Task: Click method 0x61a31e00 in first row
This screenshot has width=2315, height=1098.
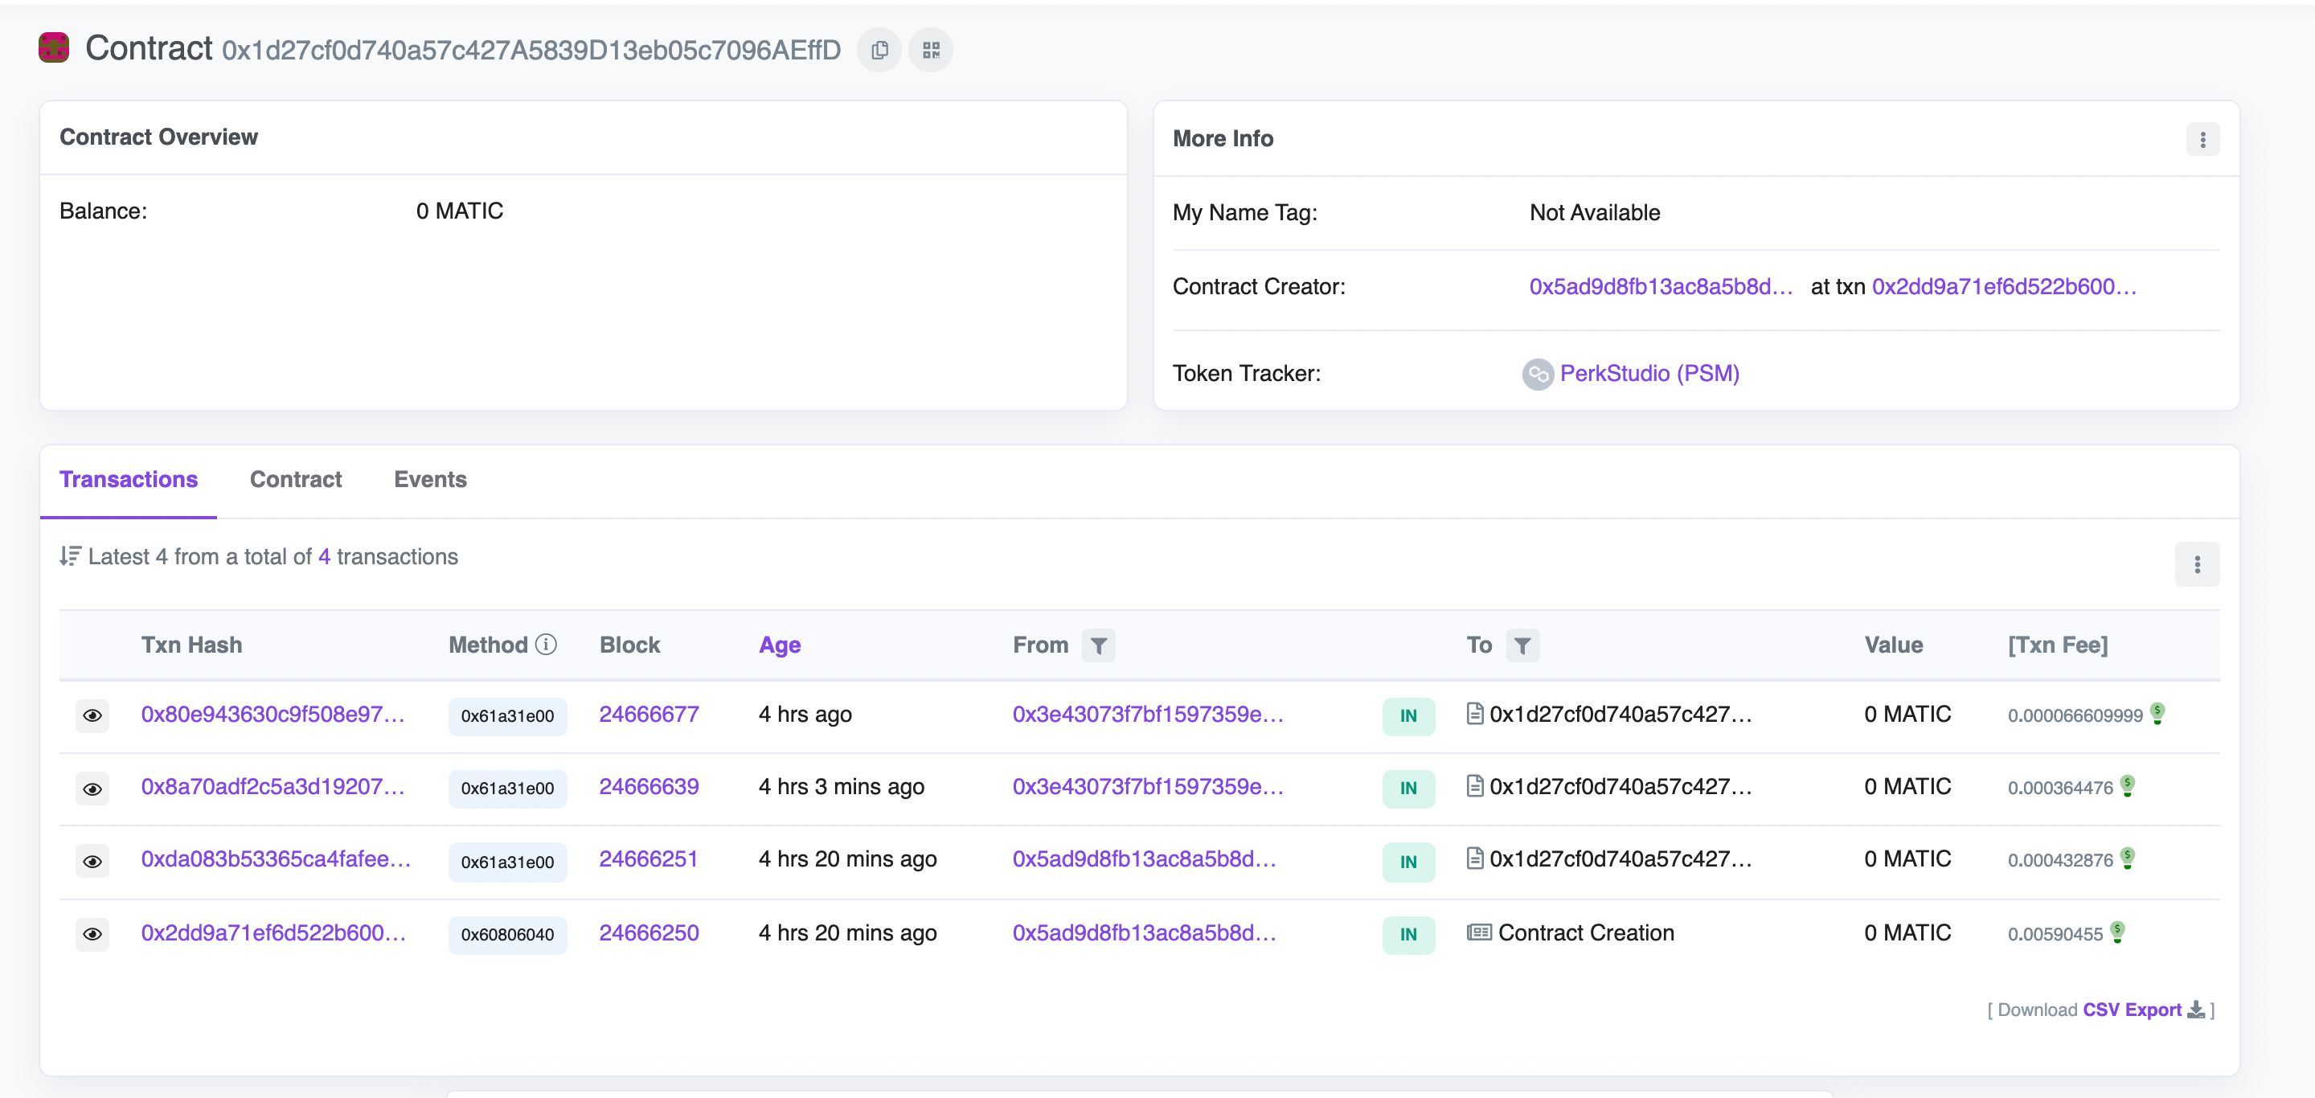Action: point(508,716)
